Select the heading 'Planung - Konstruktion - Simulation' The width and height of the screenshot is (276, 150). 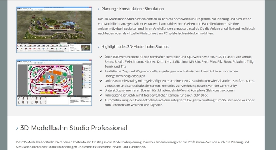click(132, 9)
